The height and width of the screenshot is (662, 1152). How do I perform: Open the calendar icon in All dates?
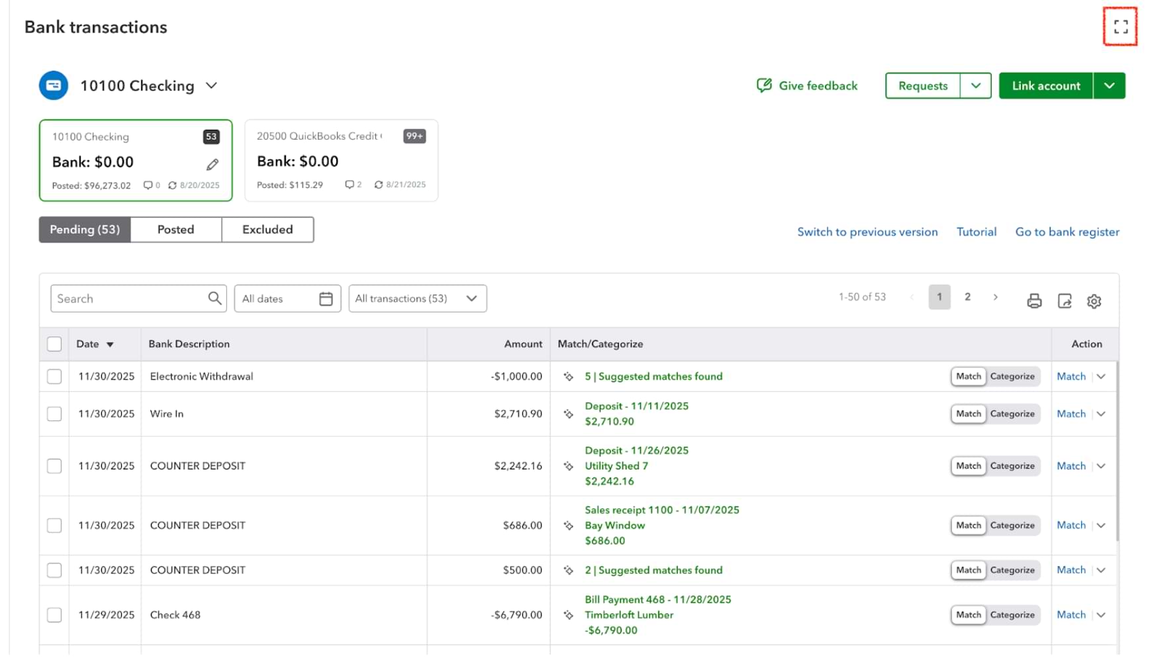(x=326, y=299)
